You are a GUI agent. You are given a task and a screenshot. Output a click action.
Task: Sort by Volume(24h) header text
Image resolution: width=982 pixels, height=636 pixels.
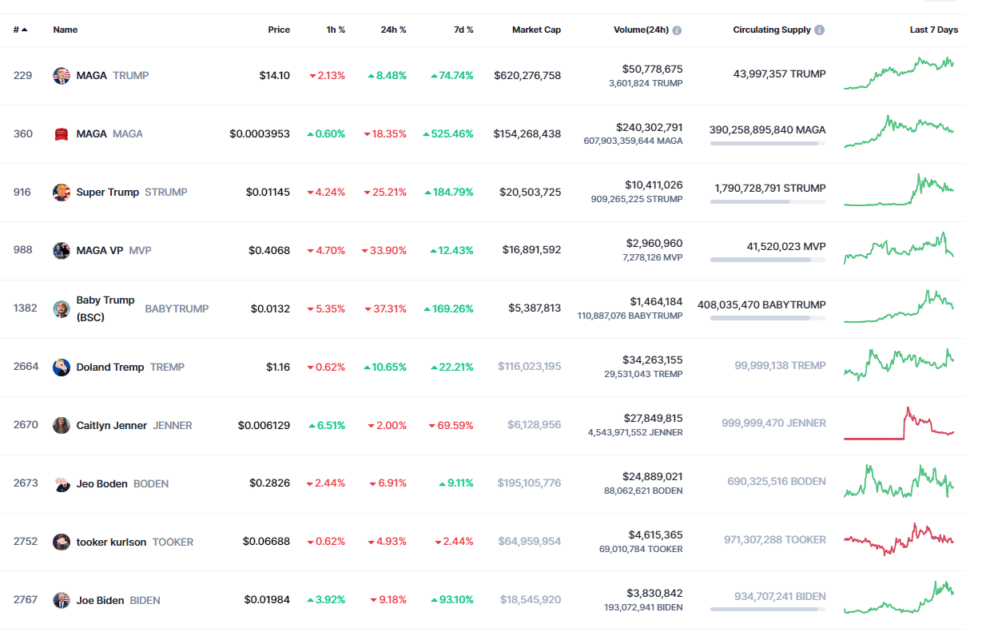(641, 30)
